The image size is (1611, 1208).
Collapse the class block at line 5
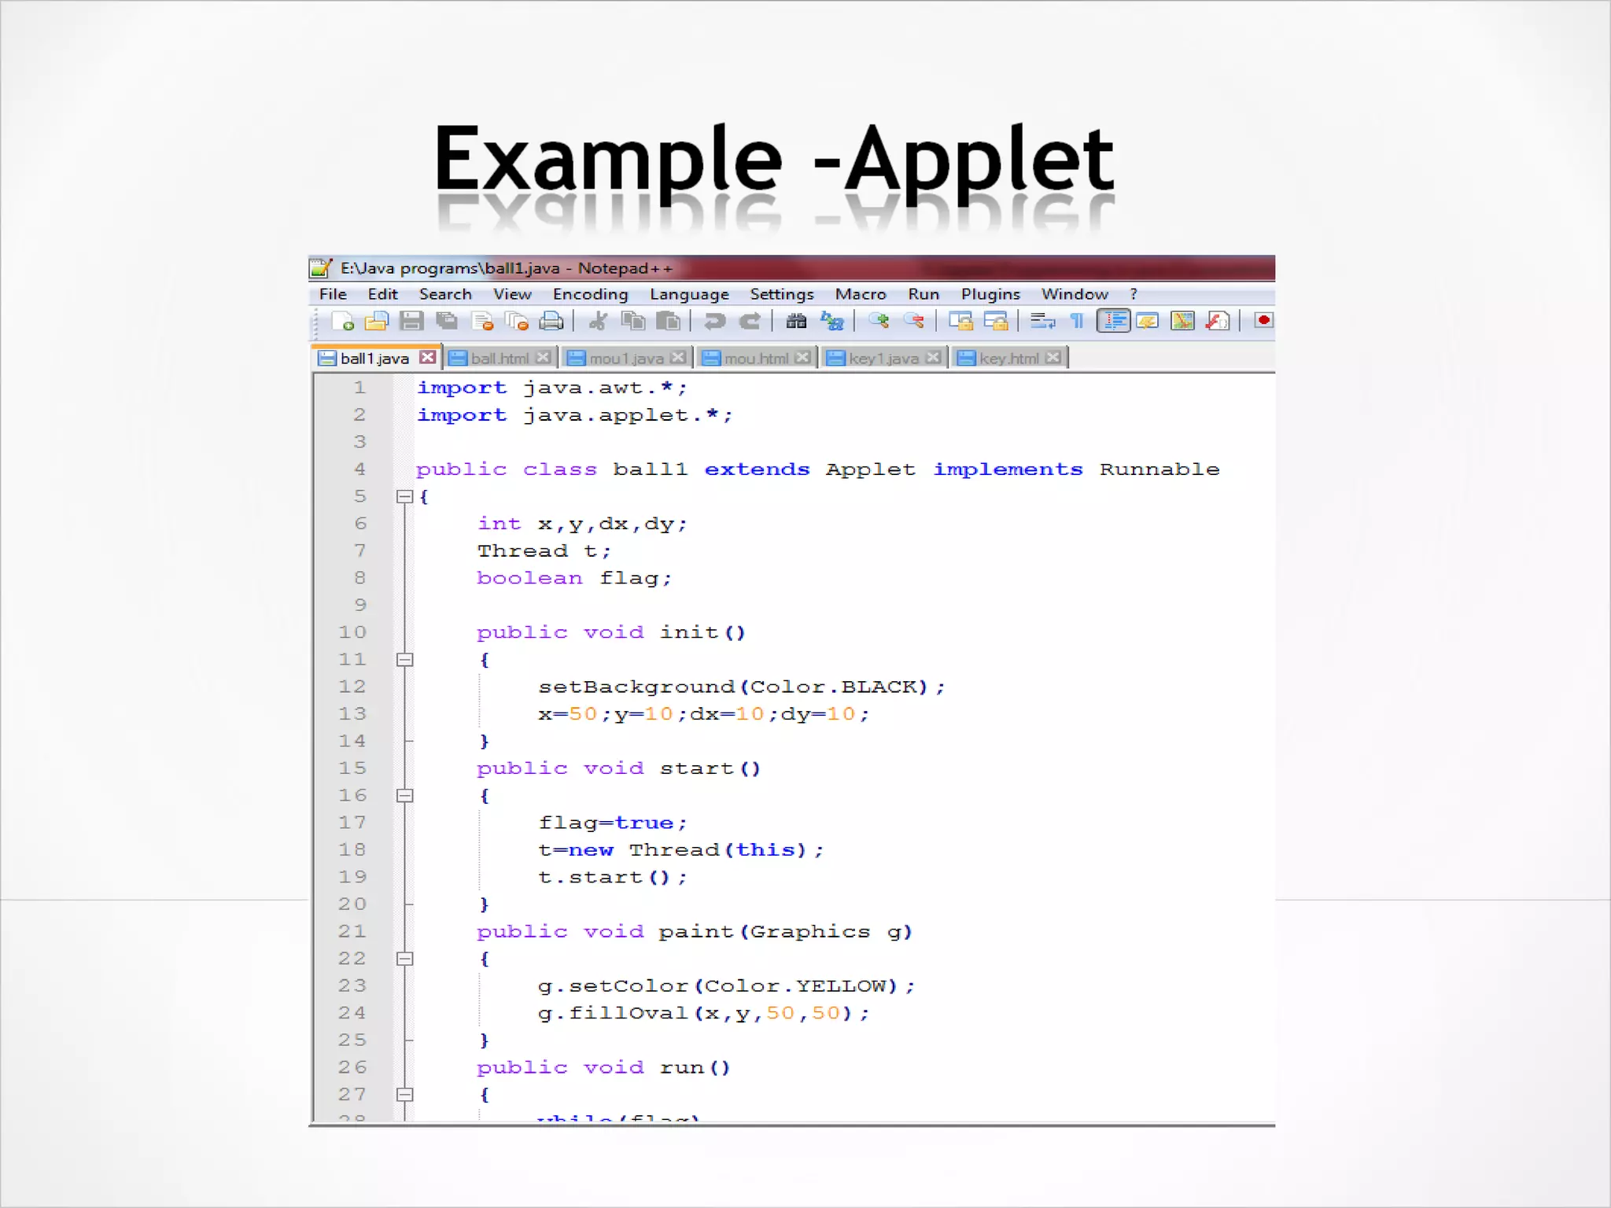(404, 496)
